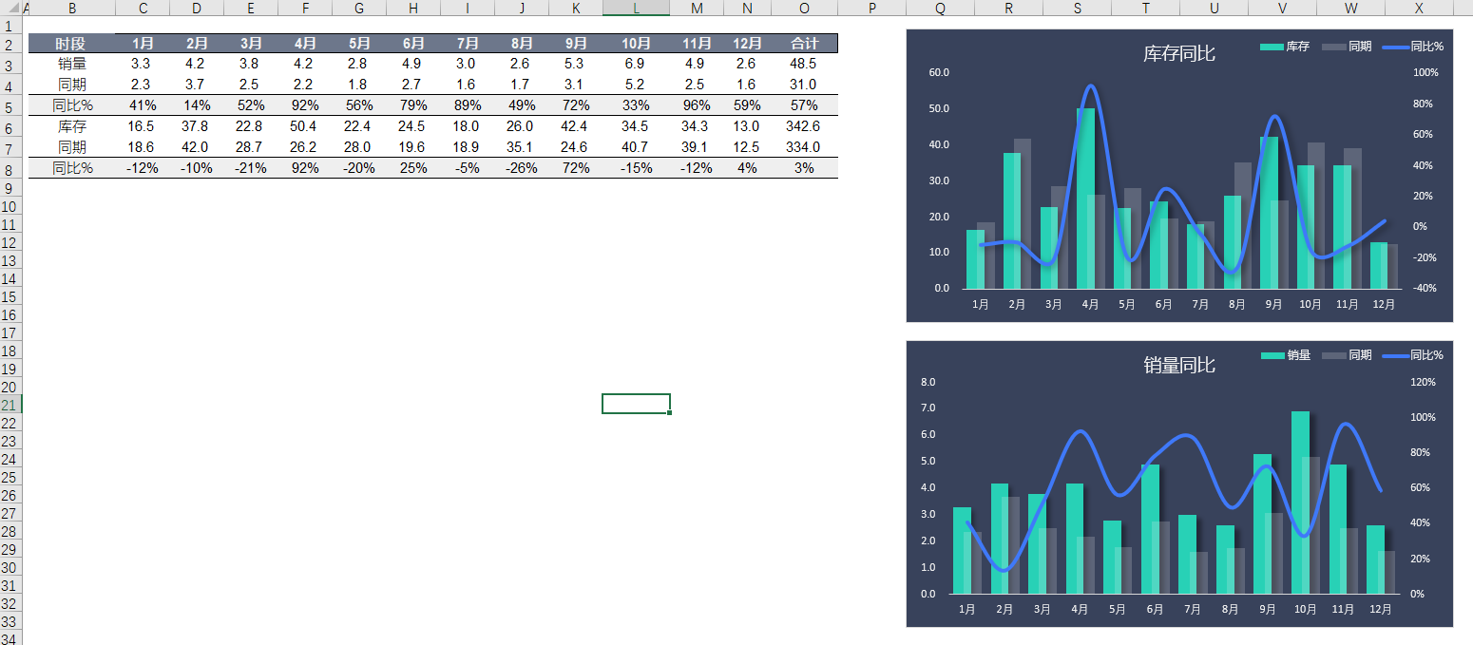
Task: Click the 4月 库存 bar in top chart
Action: (x=1085, y=198)
